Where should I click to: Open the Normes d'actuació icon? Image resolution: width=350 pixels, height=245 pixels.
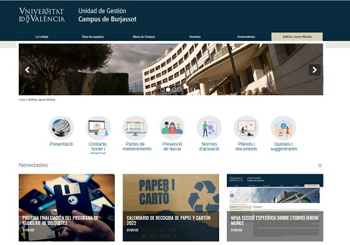pos(209,128)
